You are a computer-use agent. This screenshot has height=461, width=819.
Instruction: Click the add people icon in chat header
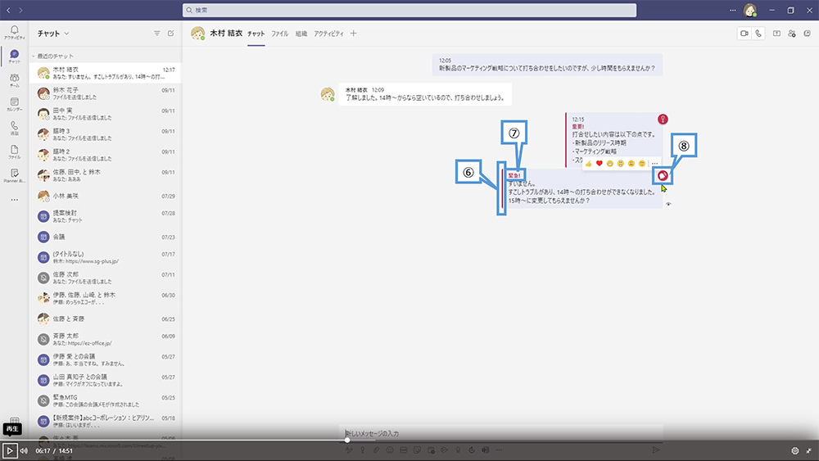coord(792,34)
